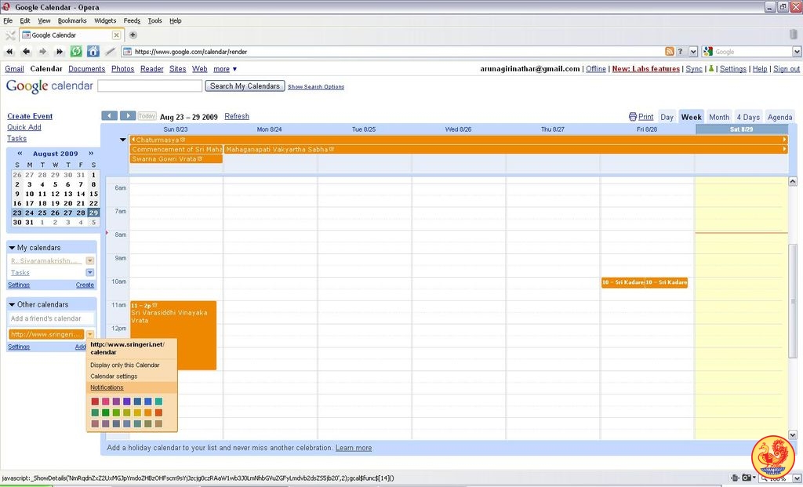
Task: Choose the teal swatch ending the first row
Action: pyautogui.click(x=158, y=402)
